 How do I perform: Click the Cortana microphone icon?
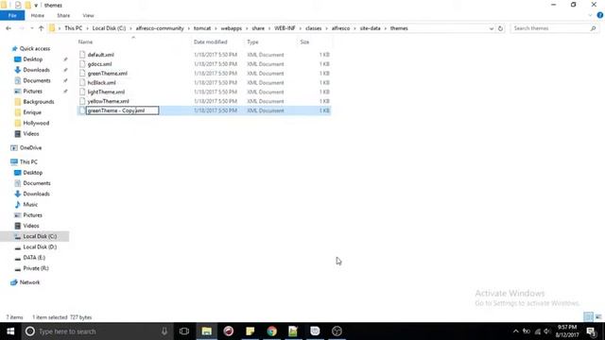[164, 331]
